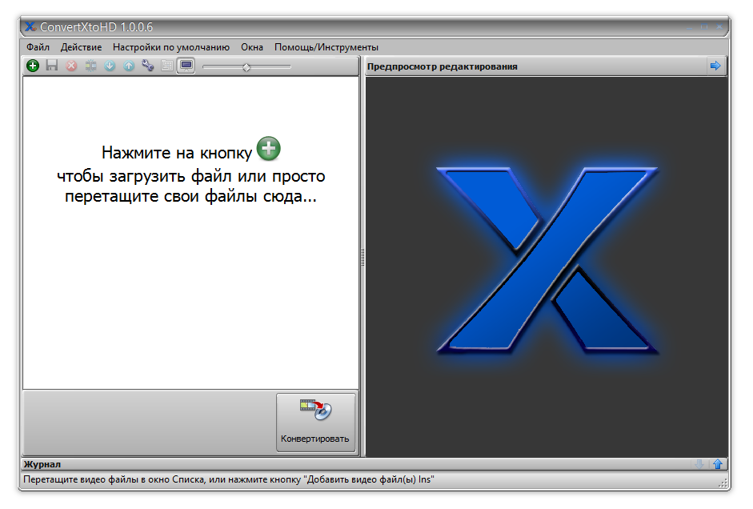
Task: Click the Предпросмотр редактирования panel title
Action: click(x=443, y=66)
